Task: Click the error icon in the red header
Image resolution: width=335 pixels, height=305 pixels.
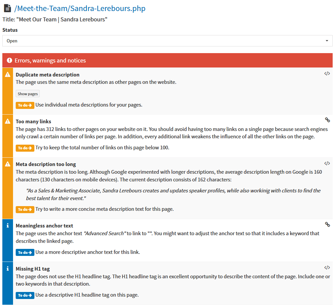Action: coord(9,60)
